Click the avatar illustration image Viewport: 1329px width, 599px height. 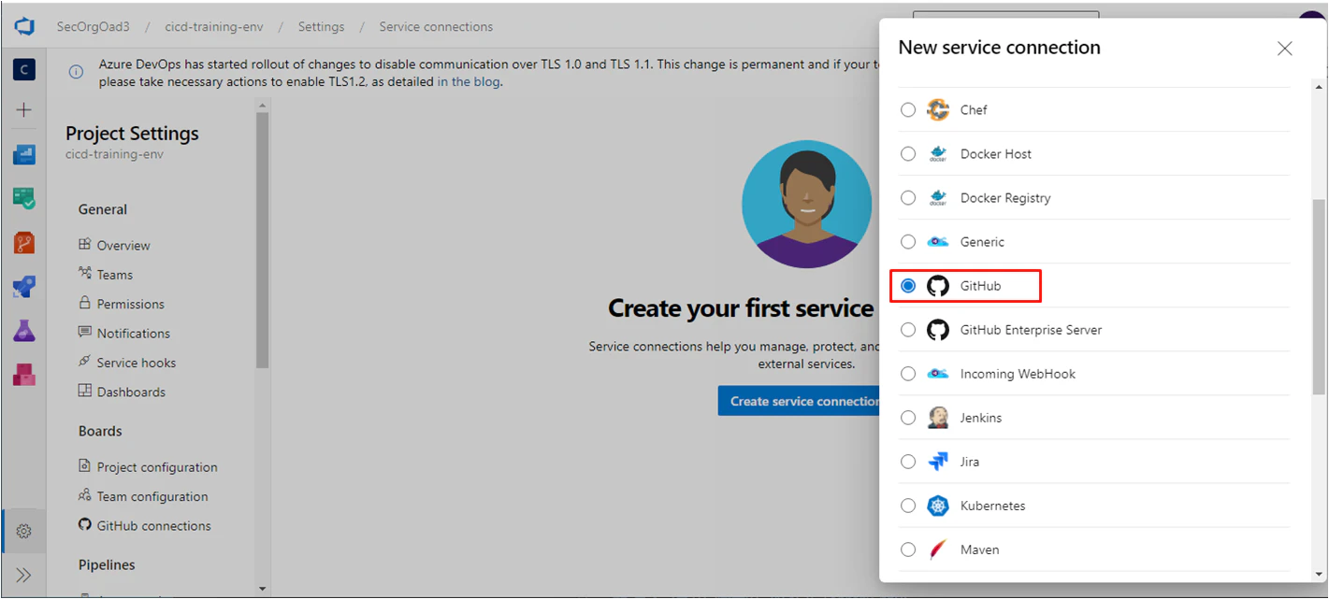click(x=806, y=205)
